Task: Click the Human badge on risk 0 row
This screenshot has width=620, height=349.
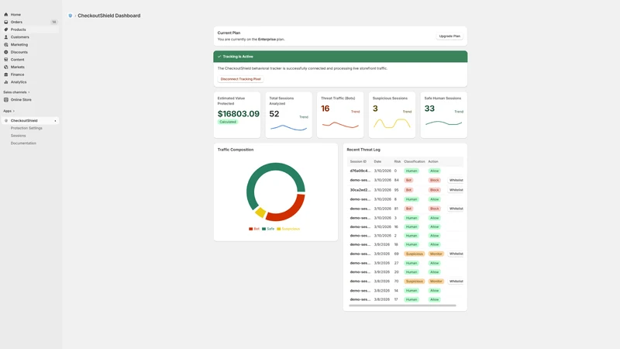Action: (x=412, y=171)
